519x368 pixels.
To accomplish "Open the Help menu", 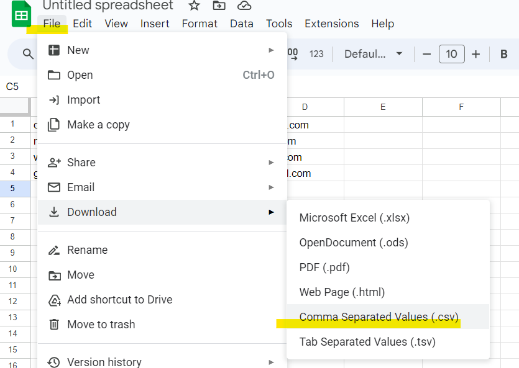I will pos(383,24).
